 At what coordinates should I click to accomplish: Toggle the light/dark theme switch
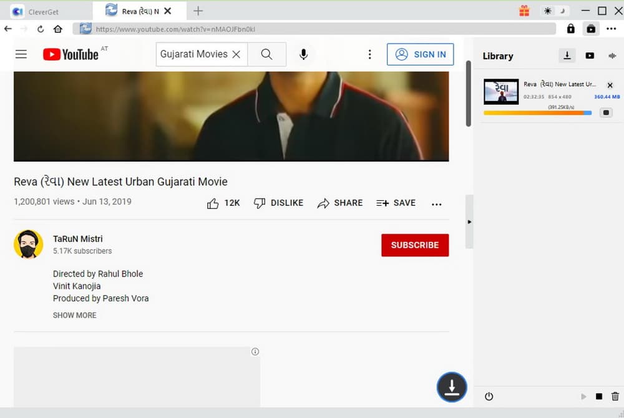[x=555, y=11]
